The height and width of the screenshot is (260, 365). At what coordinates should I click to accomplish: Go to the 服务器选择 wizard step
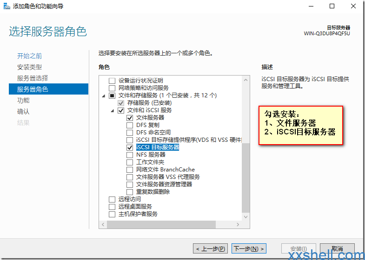click(33, 78)
